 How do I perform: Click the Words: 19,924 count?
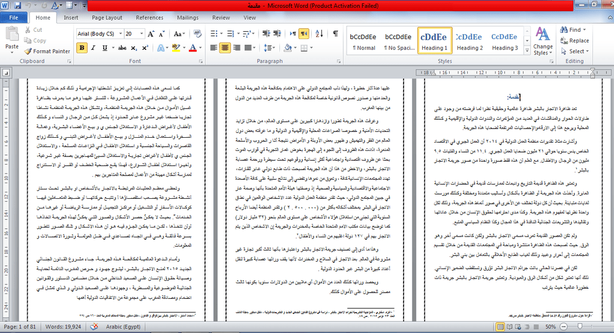(x=63, y=327)
